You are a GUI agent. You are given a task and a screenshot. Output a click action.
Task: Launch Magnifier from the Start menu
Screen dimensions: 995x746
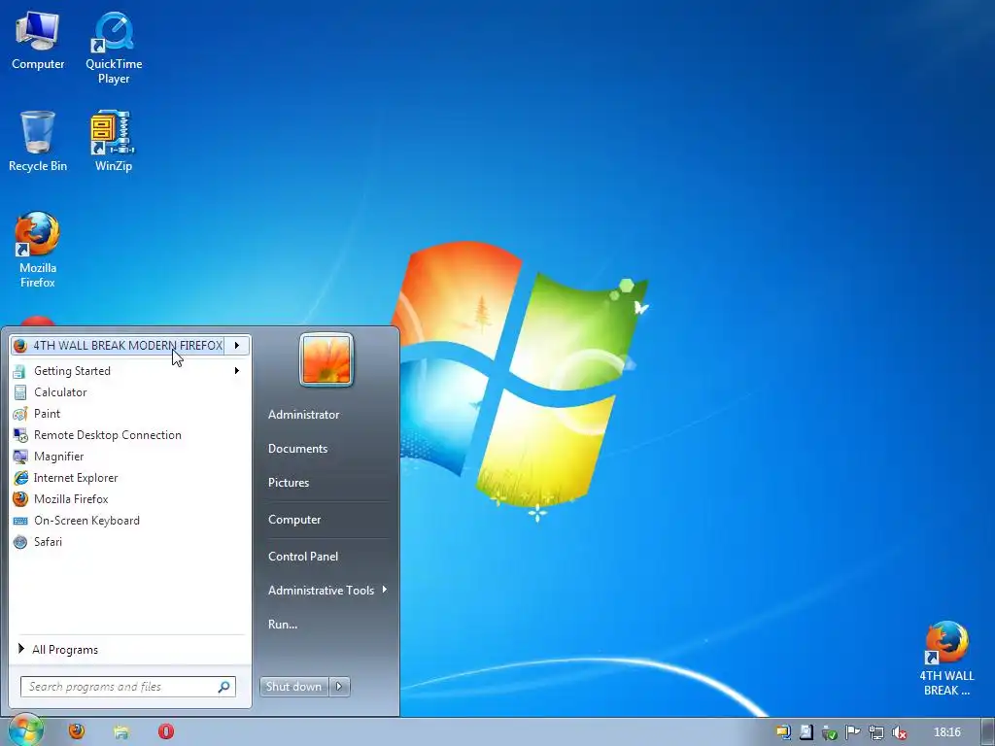click(127, 457)
